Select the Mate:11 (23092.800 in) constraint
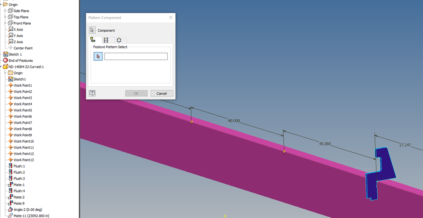 (31, 215)
